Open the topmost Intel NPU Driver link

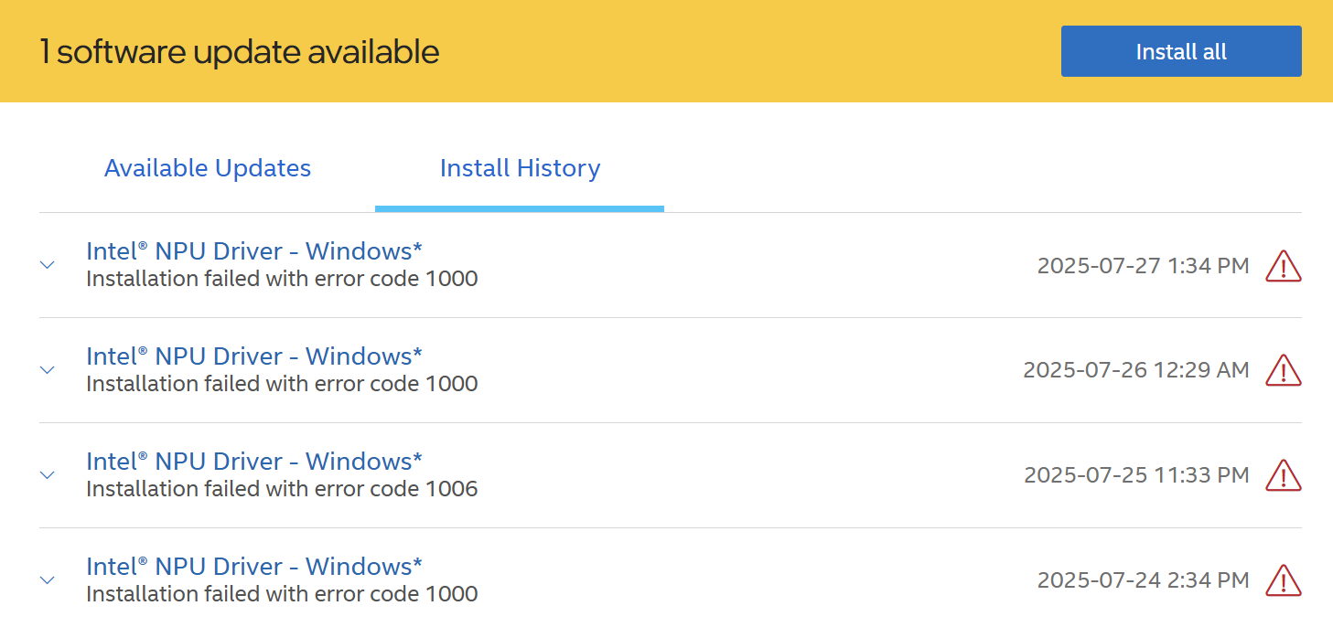click(253, 250)
